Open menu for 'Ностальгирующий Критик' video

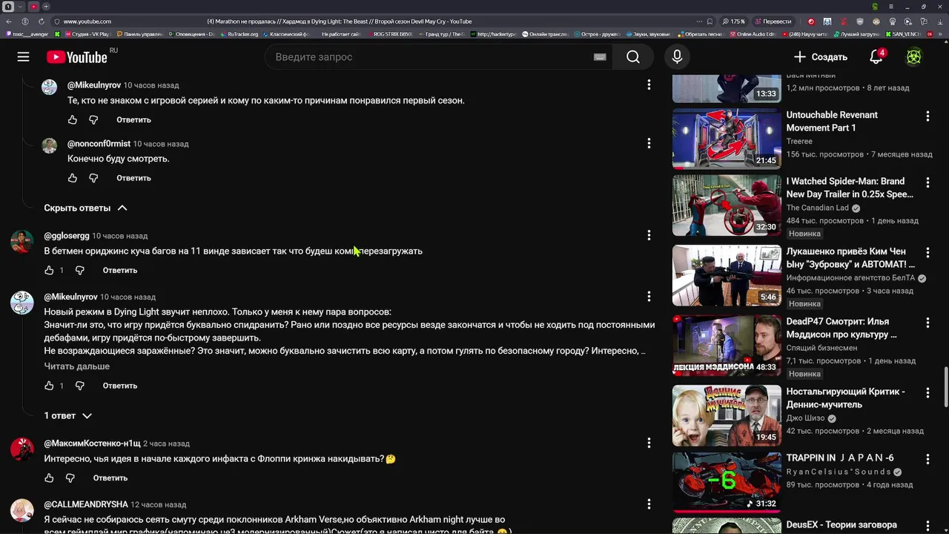click(x=927, y=393)
